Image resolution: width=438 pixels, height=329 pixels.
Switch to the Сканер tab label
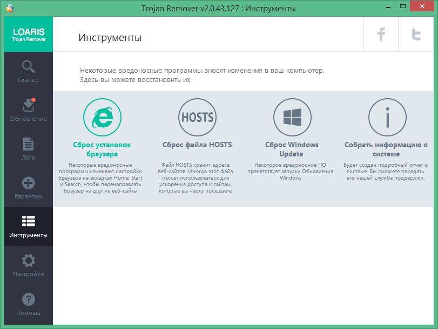pyautogui.click(x=28, y=80)
